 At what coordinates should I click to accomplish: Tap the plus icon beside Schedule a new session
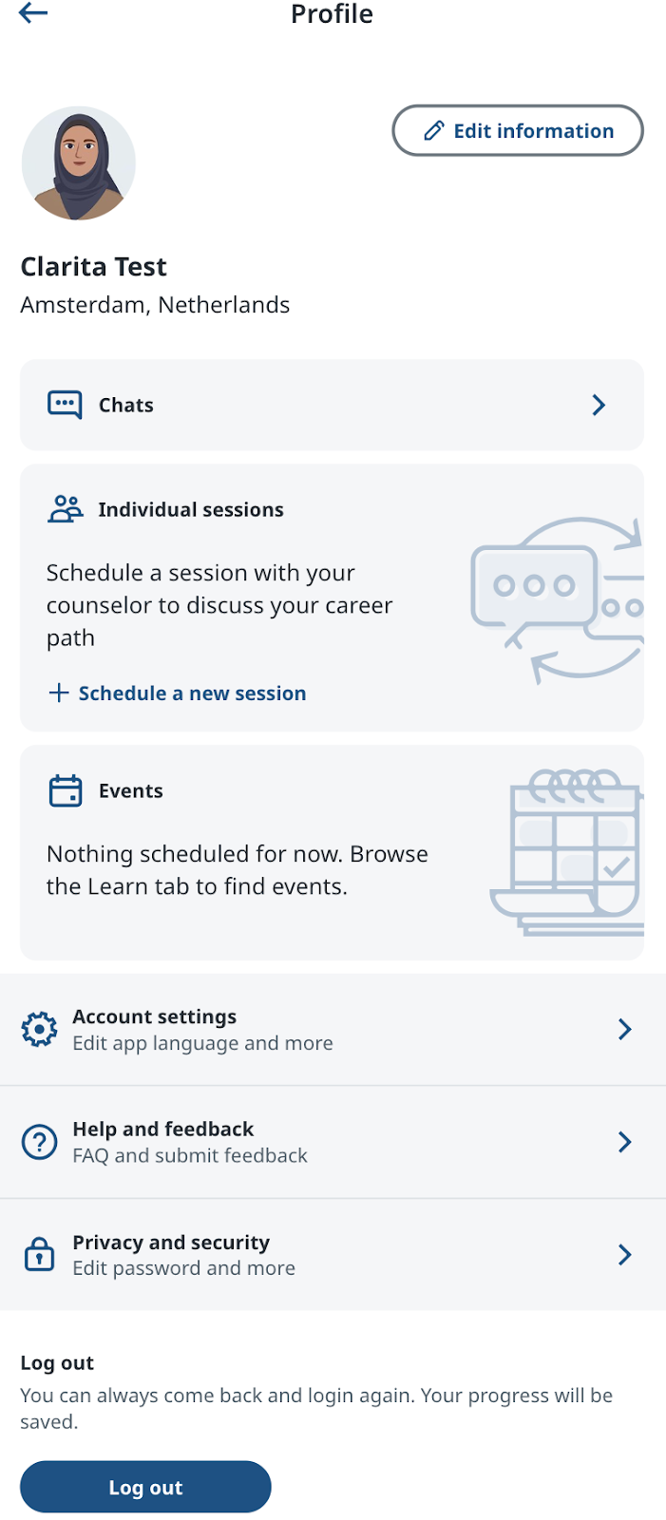59,693
